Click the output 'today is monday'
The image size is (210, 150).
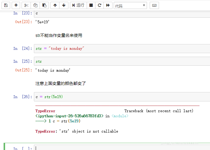coord(53,70)
